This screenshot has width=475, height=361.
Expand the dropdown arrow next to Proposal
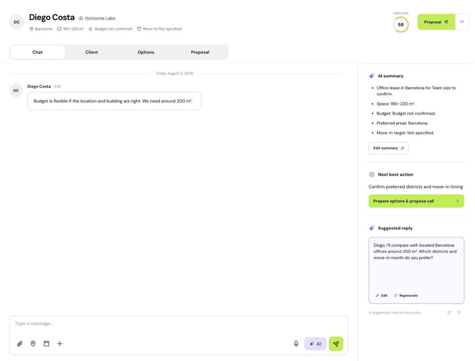[462, 22]
